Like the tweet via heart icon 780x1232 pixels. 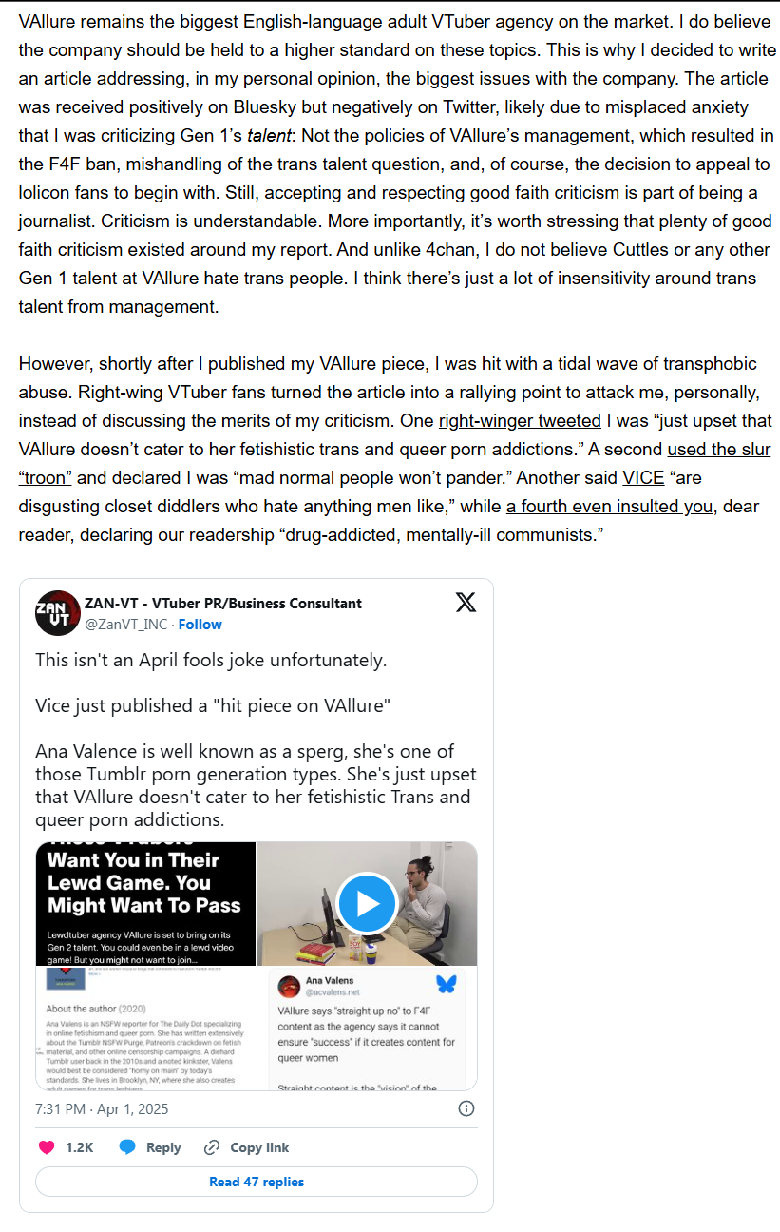(46, 1147)
